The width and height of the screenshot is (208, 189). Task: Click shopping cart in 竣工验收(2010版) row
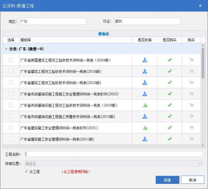[x=191, y=83]
